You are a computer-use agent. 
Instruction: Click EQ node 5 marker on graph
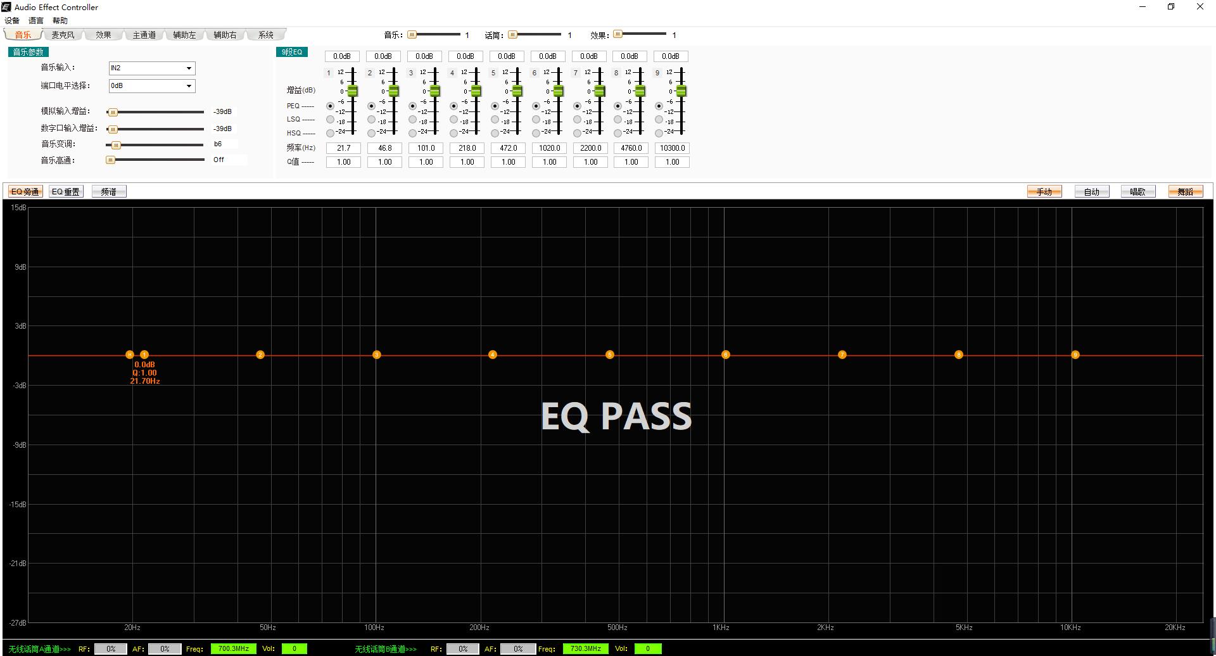click(609, 355)
